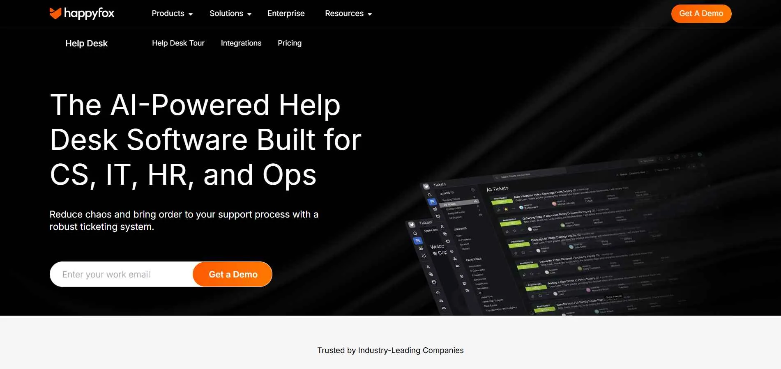Go to the Enterprise page
The image size is (781, 369).
click(286, 14)
